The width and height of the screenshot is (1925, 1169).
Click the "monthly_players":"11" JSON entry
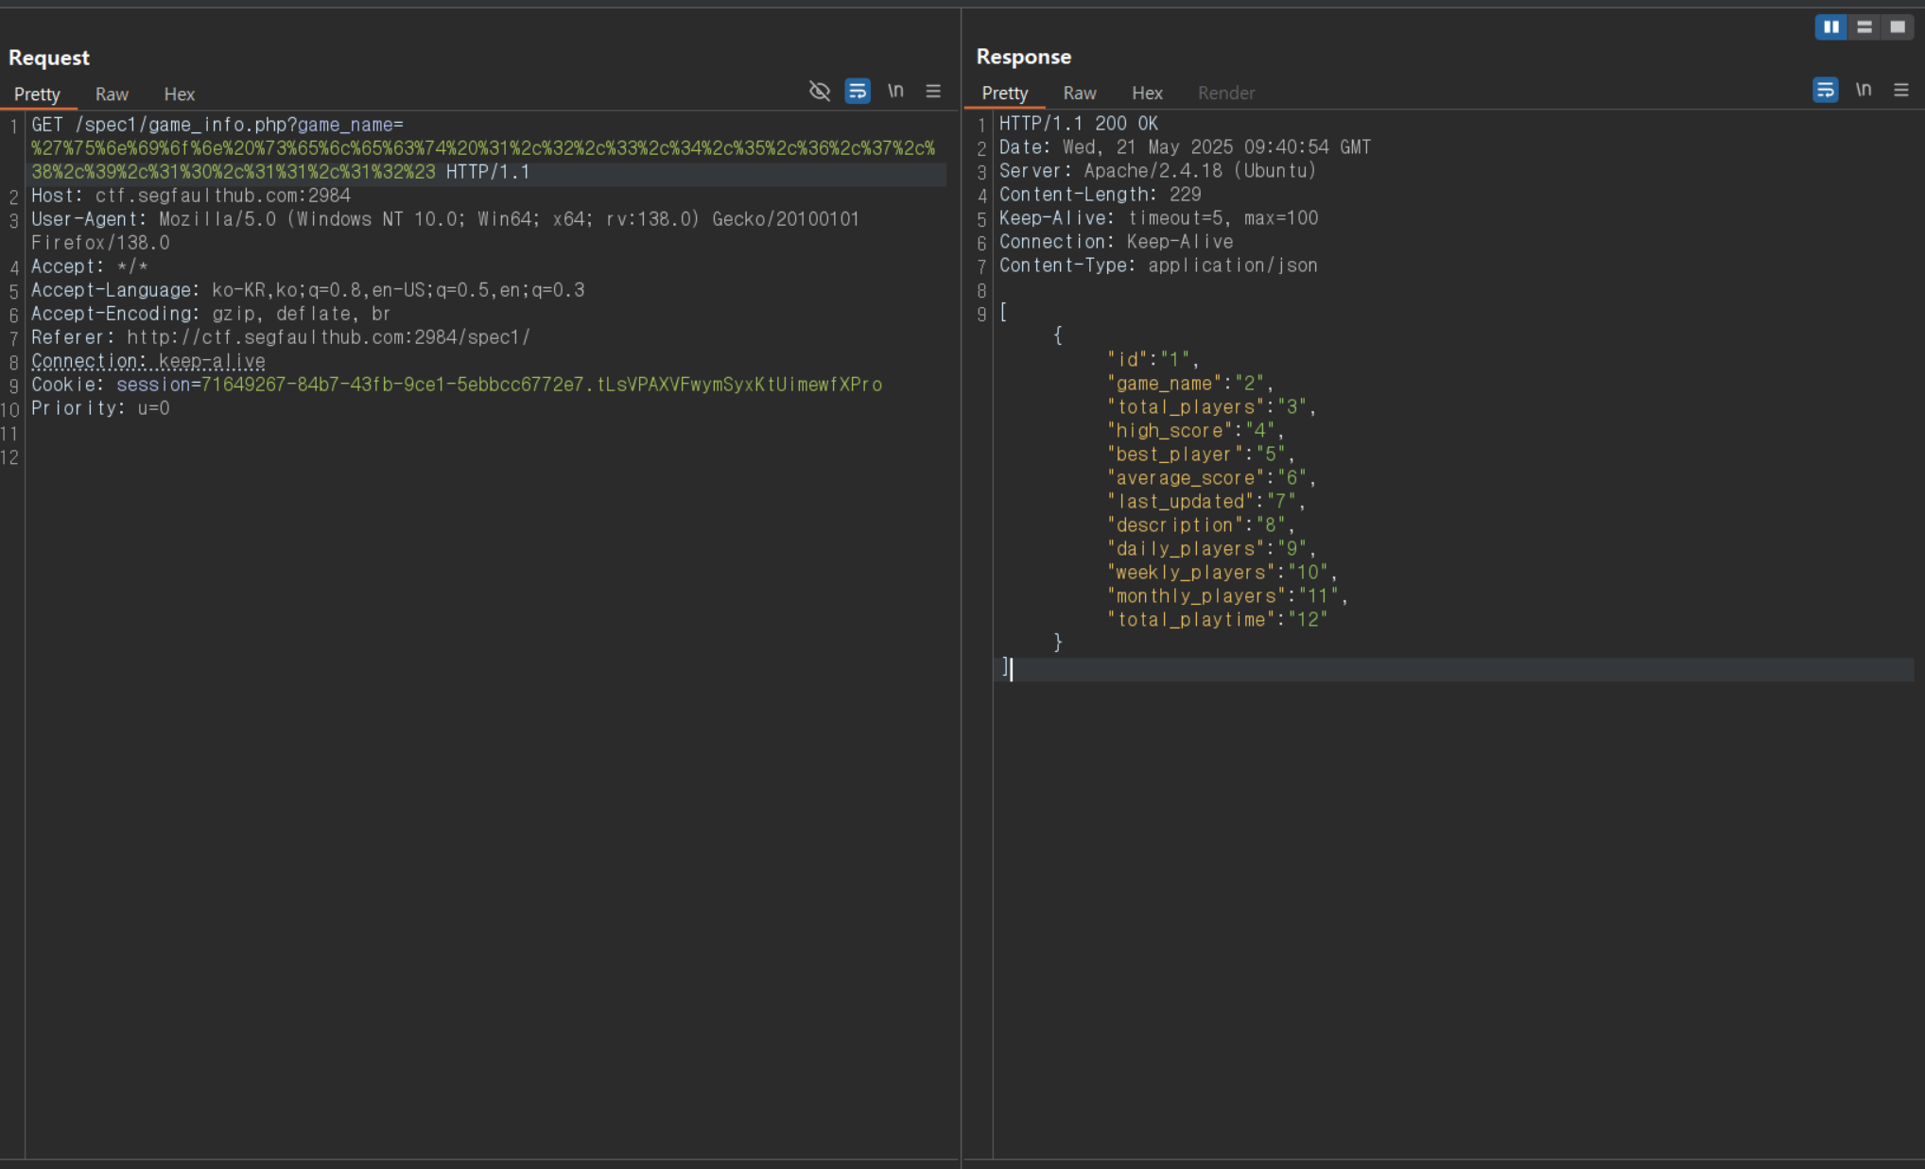coord(1227,596)
